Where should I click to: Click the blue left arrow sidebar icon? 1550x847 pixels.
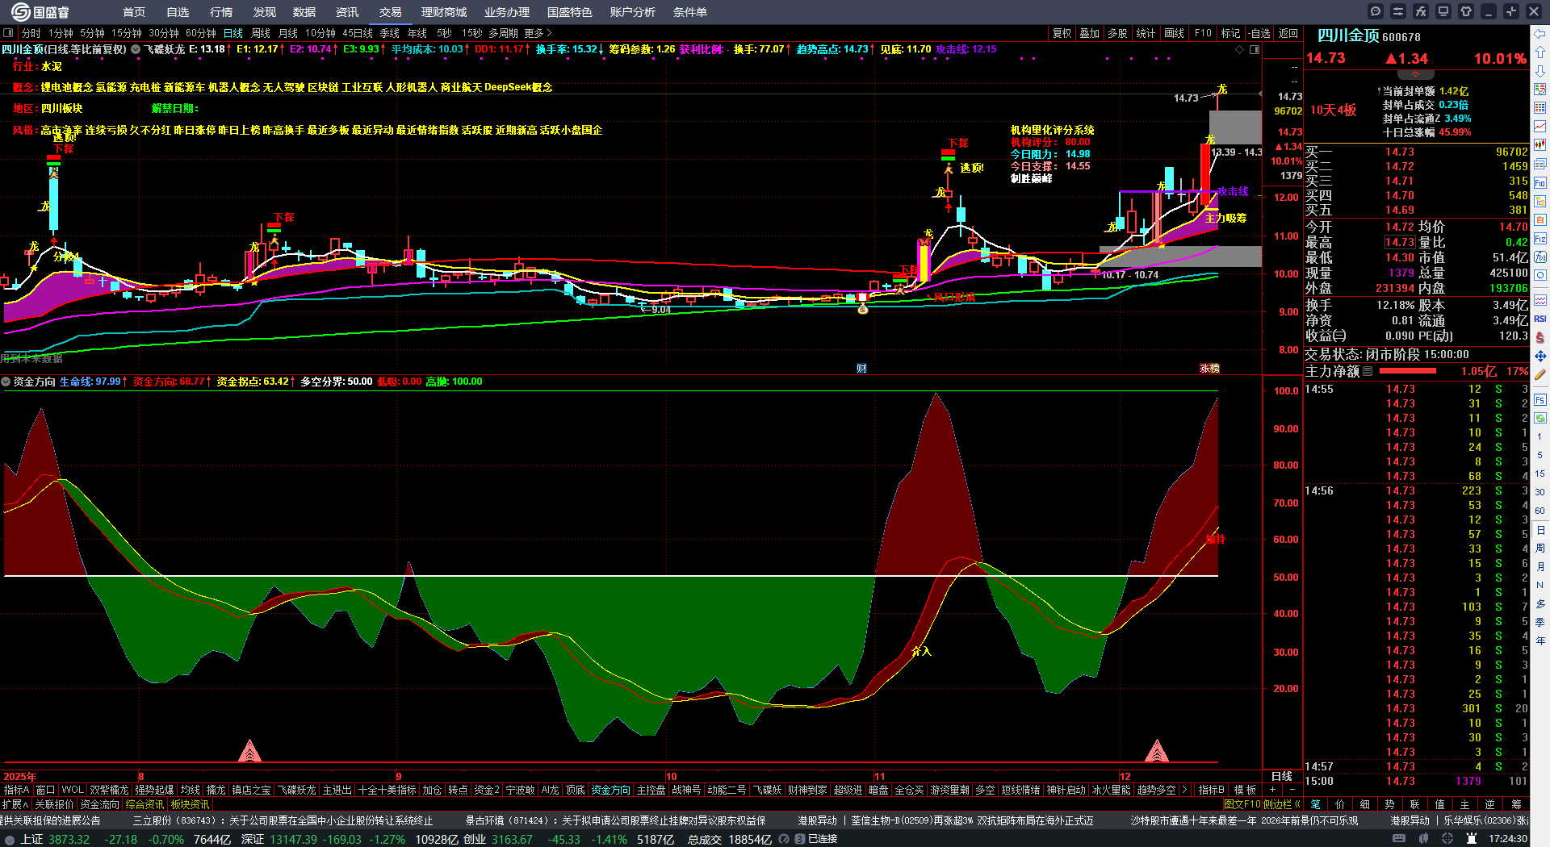pos(1540,34)
